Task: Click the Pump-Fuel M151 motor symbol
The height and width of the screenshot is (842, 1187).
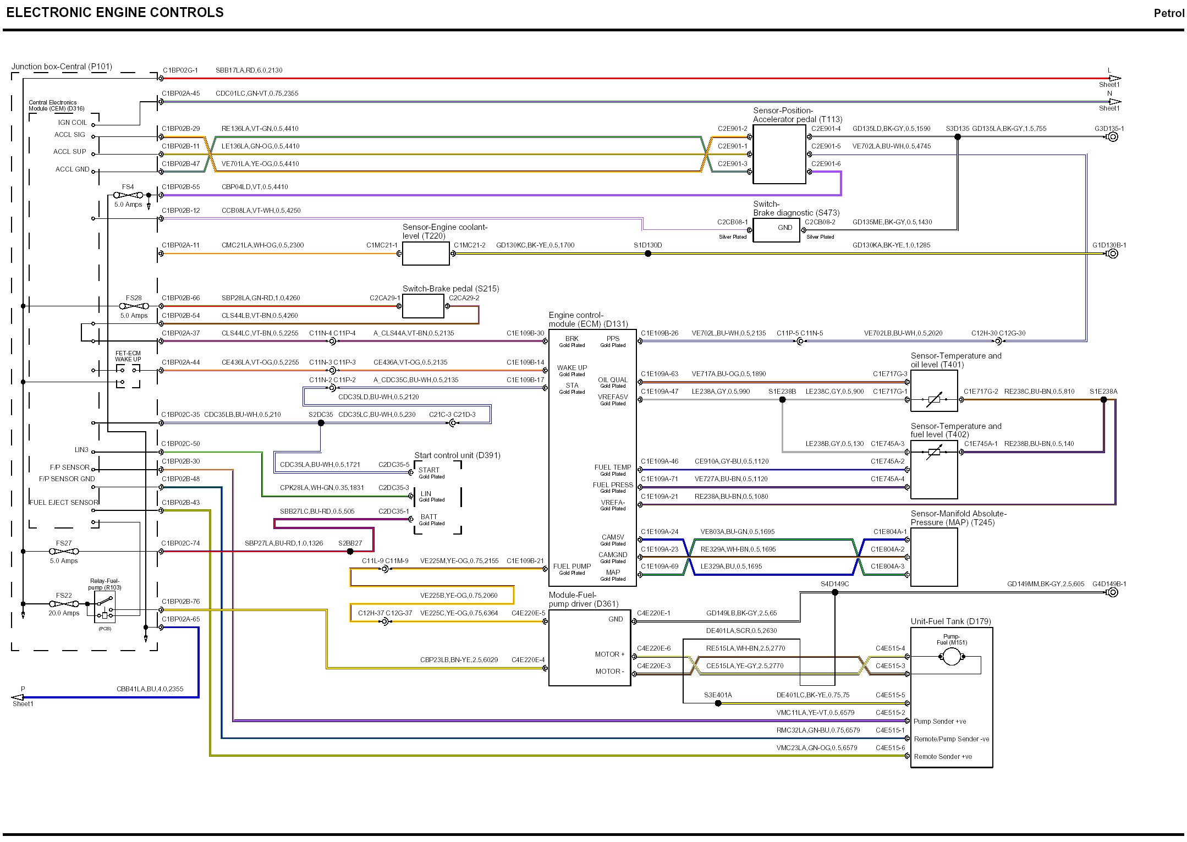Action: coord(951,657)
